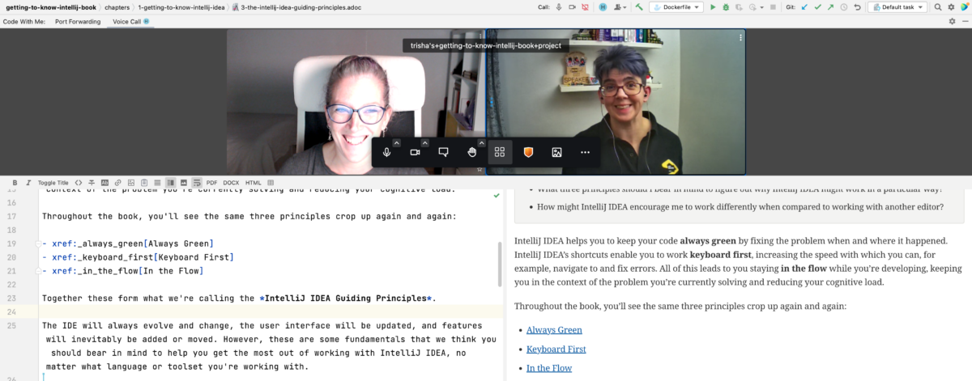Click camera icon in top Call toolbar
This screenshot has height=381, width=972.
point(572,7)
